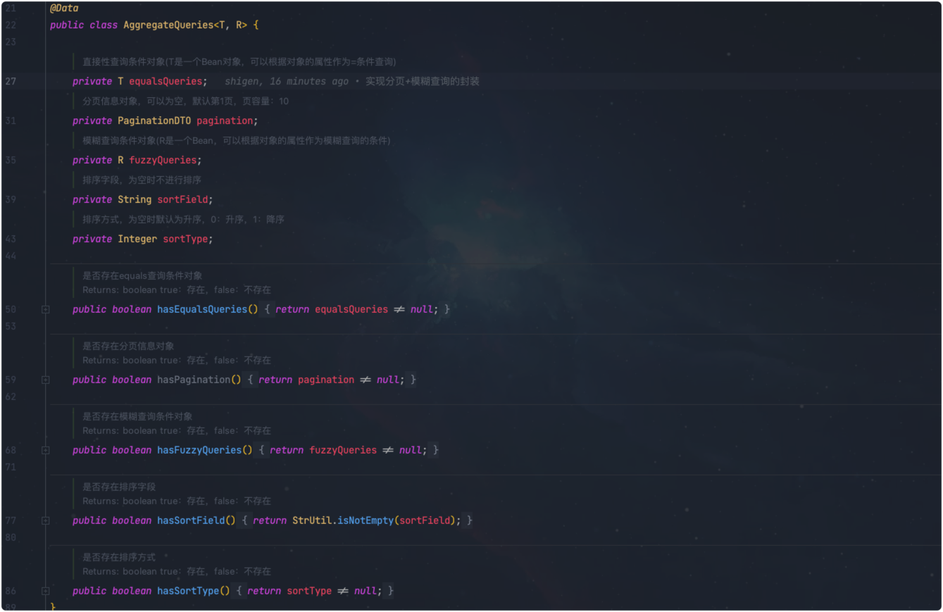Click the Integer type on line 43
Image resolution: width=943 pixels, height=612 pixels.
coord(137,239)
